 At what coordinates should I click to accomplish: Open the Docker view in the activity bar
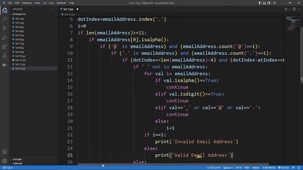tap(4, 65)
